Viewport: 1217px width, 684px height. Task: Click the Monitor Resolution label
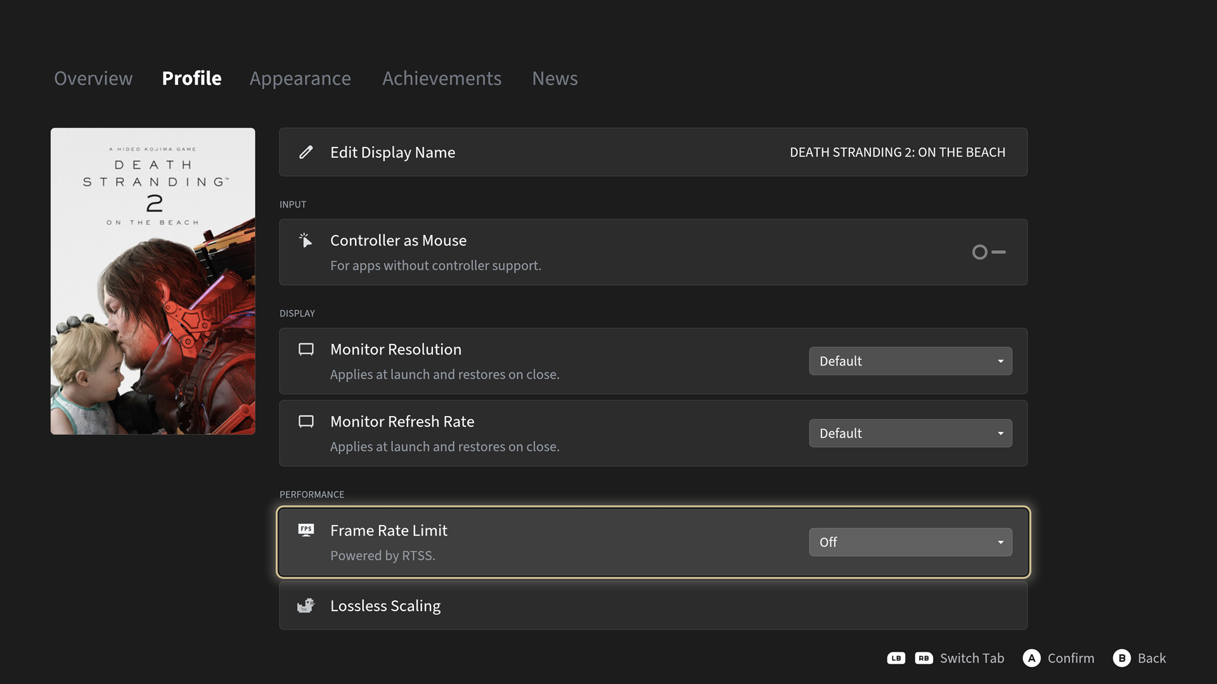pyautogui.click(x=396, y=349)
